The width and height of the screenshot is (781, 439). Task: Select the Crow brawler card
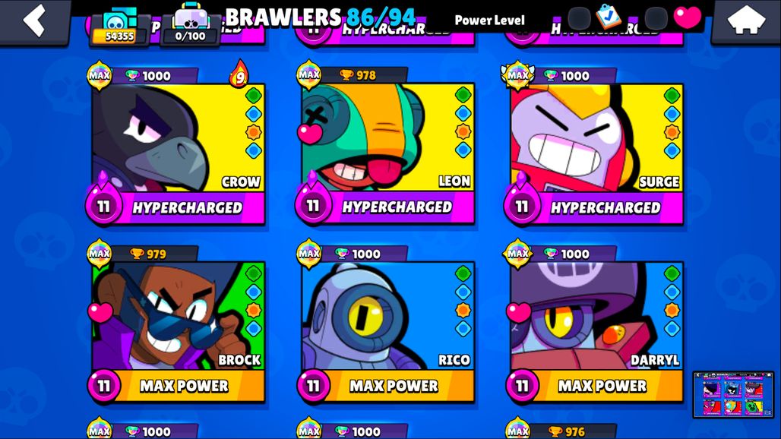tap(179, 144)
